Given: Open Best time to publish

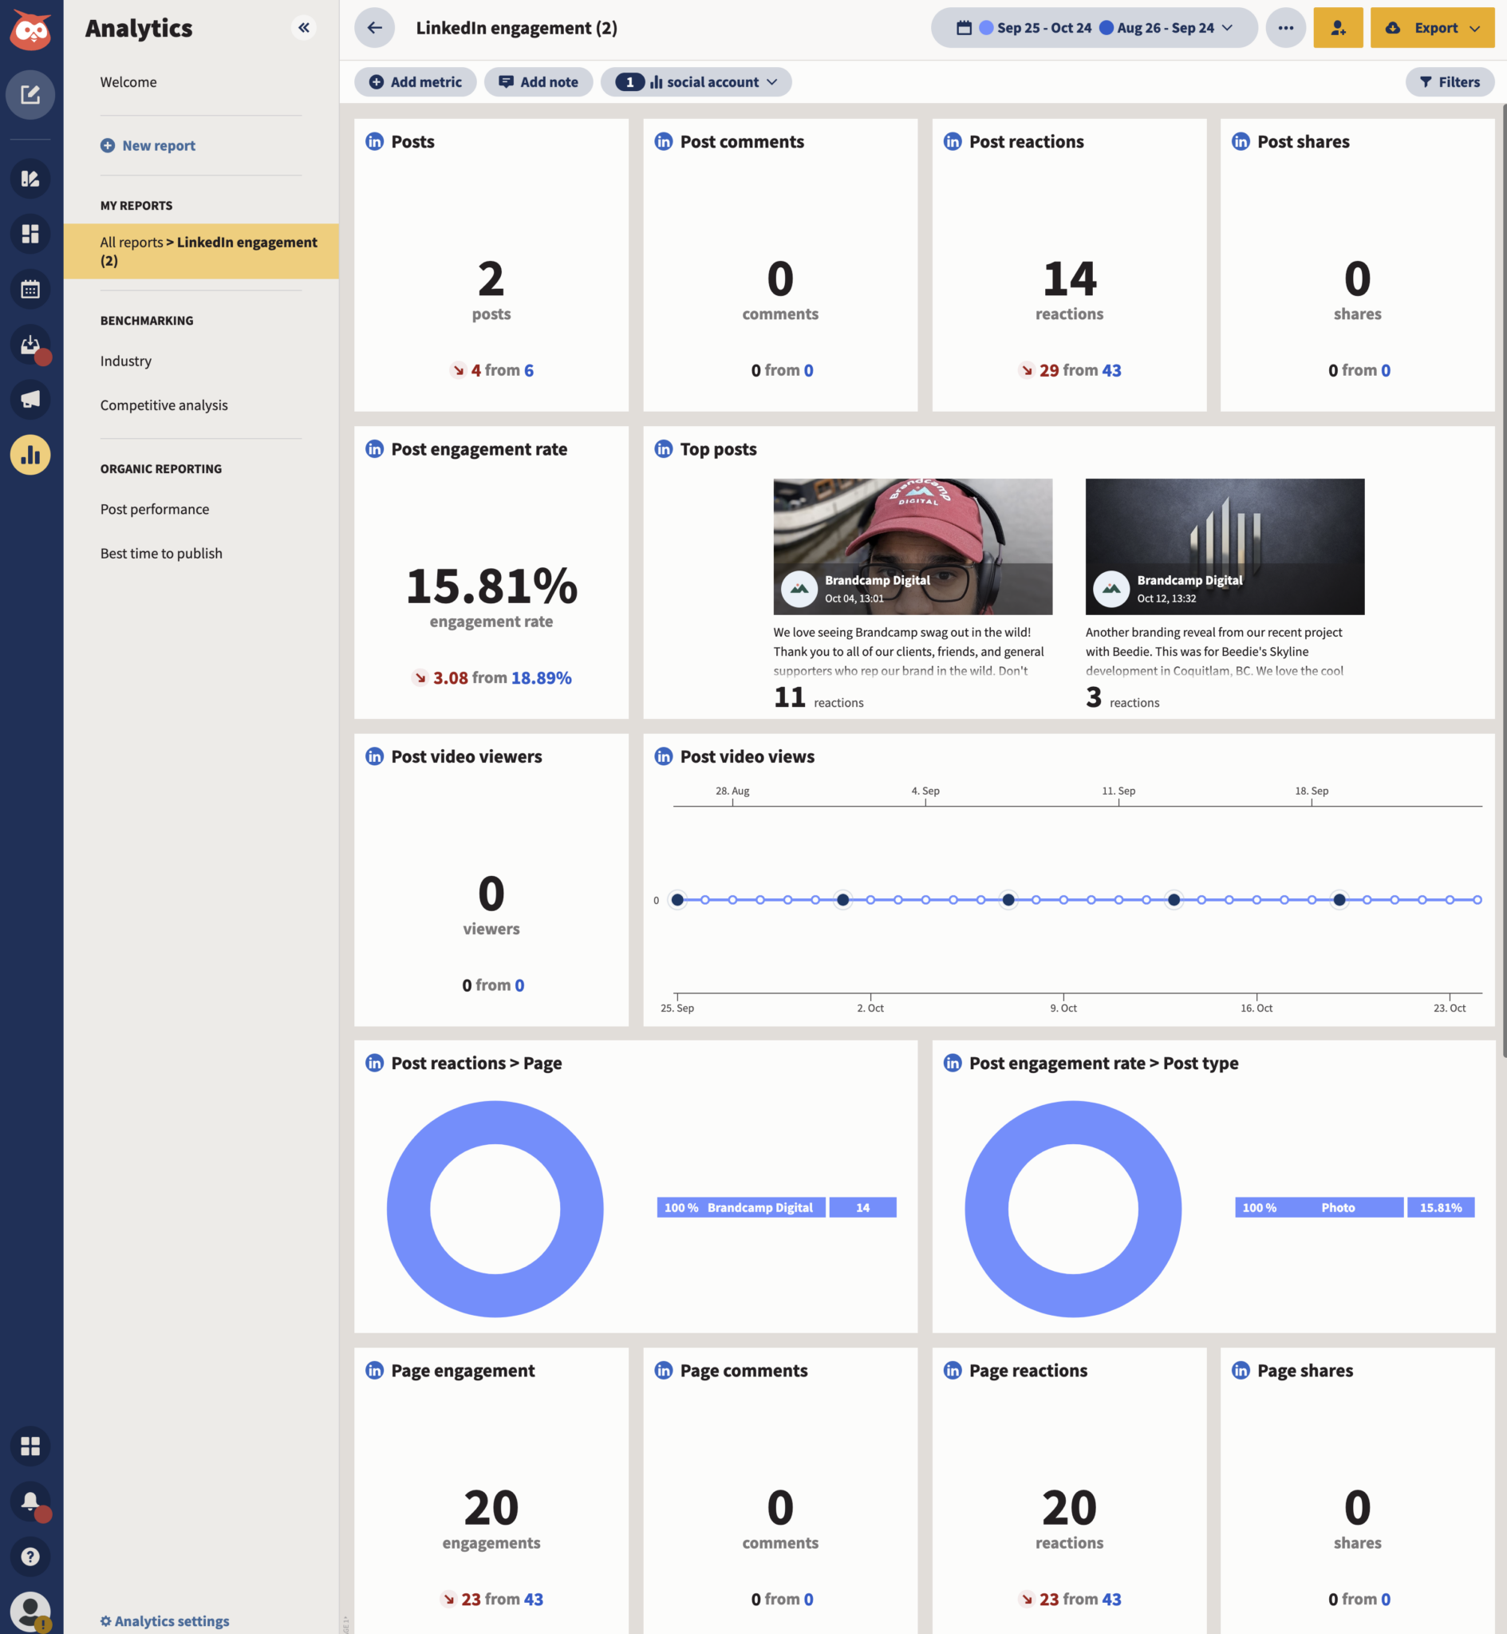Looking at the screenshot, I should coord(160,553).
